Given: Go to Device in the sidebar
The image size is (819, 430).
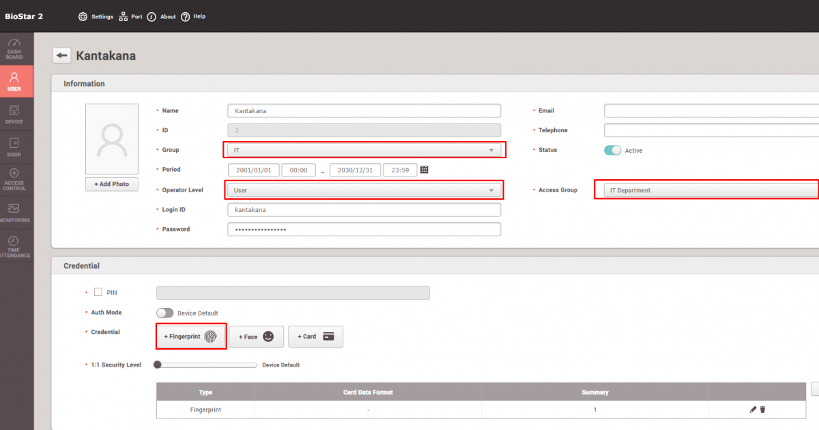Looking at the screenshot, I should coord(14,114).
